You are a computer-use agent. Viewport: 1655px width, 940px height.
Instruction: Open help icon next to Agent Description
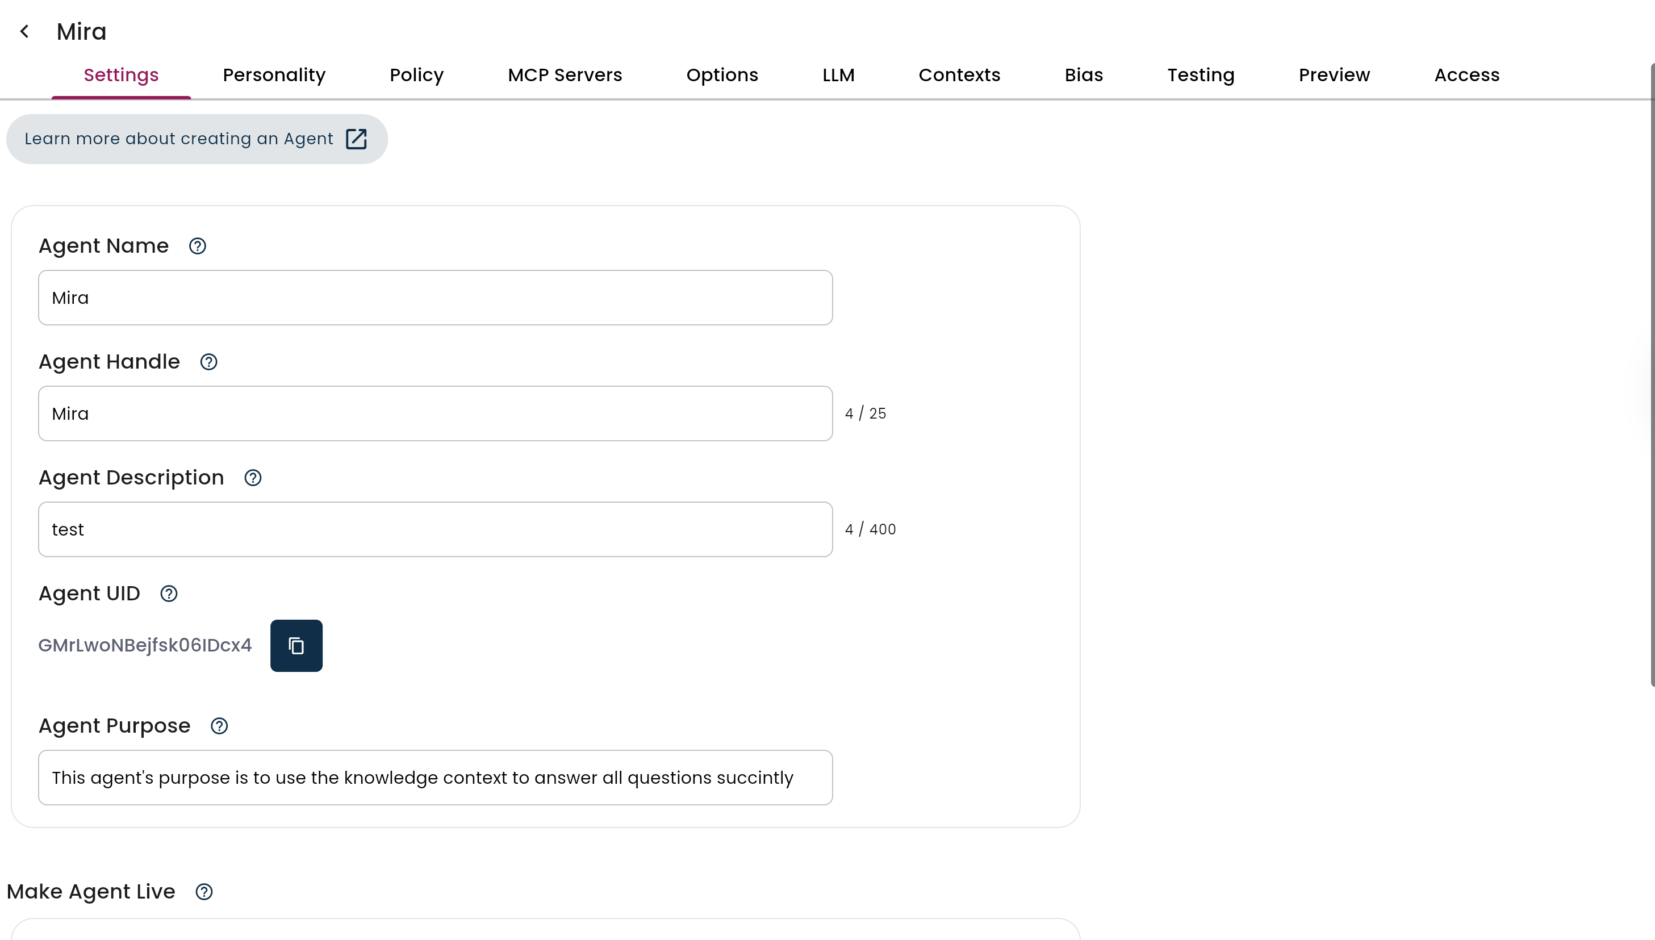point(253,478)
